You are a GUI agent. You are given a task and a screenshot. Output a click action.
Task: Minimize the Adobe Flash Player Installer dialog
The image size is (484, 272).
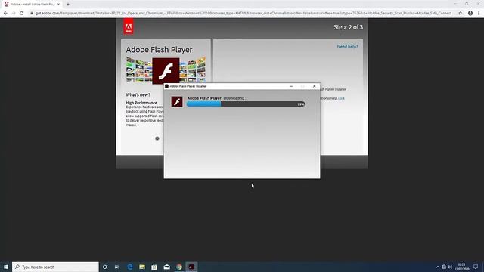[291, 86]
